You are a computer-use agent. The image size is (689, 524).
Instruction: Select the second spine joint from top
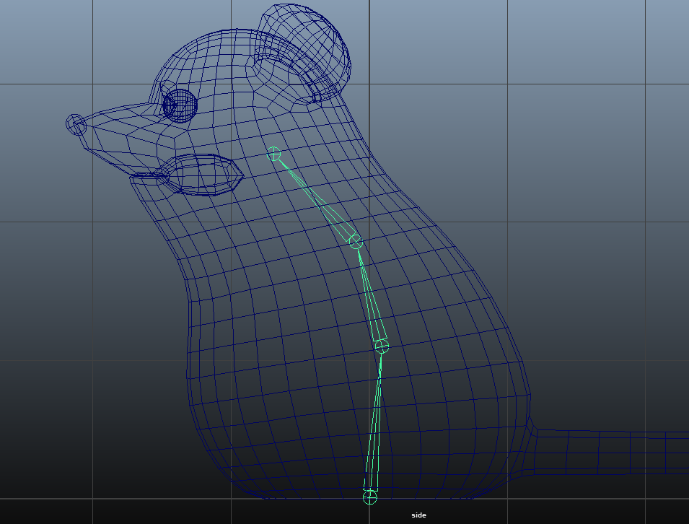[356, 243]
